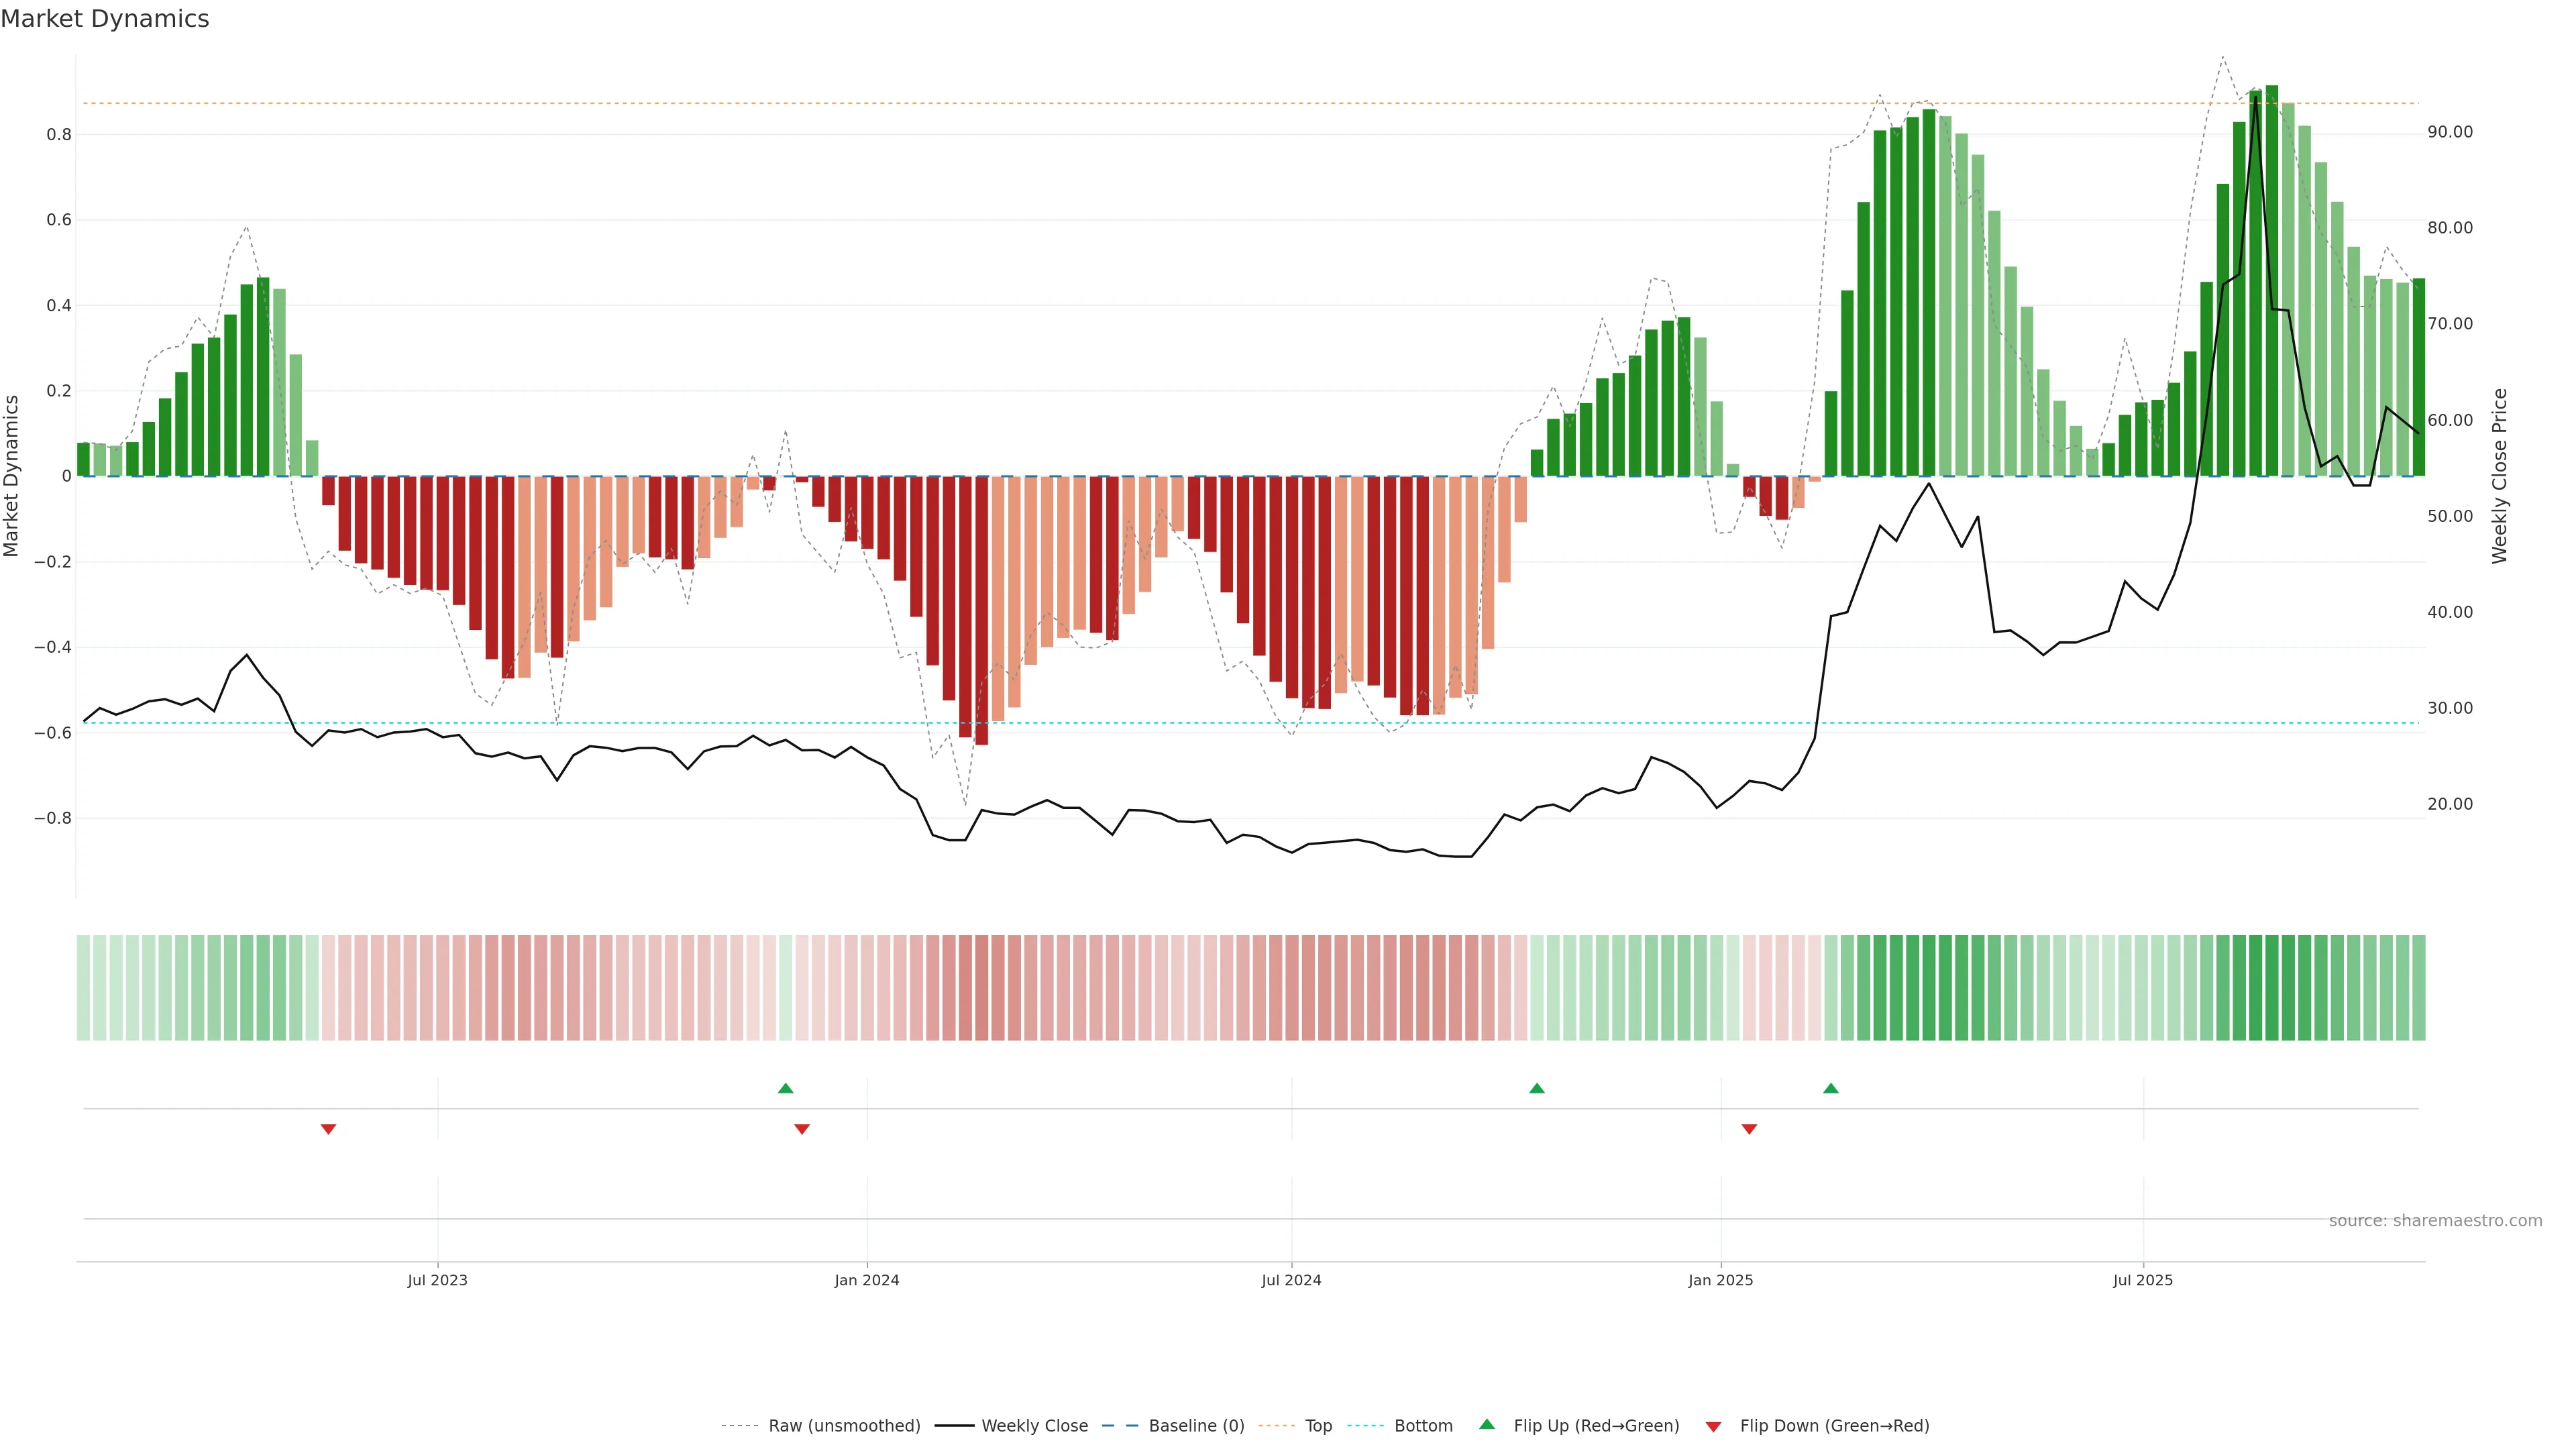The width and height of the screenshot is (2576, 1449).
Task: Click the green triangle icon in the legend
Action: tap(1487, 1424)
